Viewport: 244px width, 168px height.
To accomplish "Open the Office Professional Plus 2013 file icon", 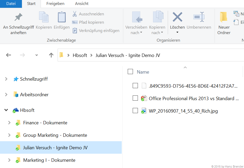I will click(144, 98).
